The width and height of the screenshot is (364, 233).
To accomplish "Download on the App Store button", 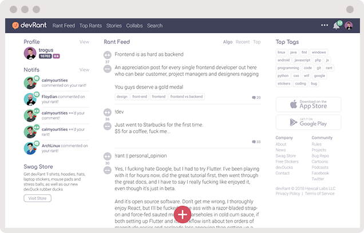I will (308, 105).
